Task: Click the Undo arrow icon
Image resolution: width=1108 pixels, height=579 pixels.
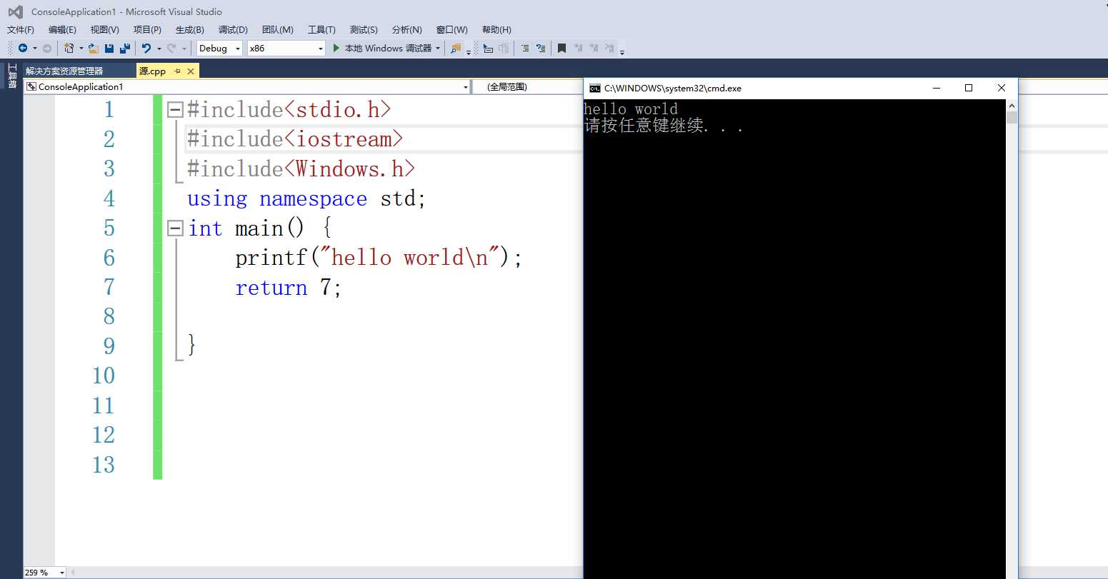Action: click(146, 48)
